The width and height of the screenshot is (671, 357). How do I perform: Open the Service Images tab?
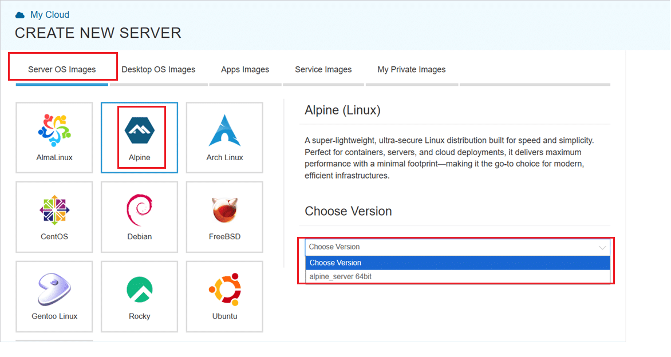[323, 69]
